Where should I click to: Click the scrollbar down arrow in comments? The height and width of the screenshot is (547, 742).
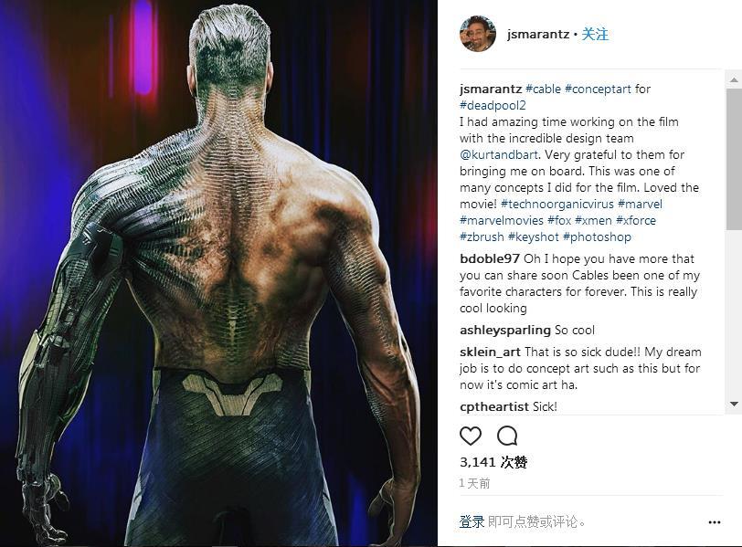point(734,404)
